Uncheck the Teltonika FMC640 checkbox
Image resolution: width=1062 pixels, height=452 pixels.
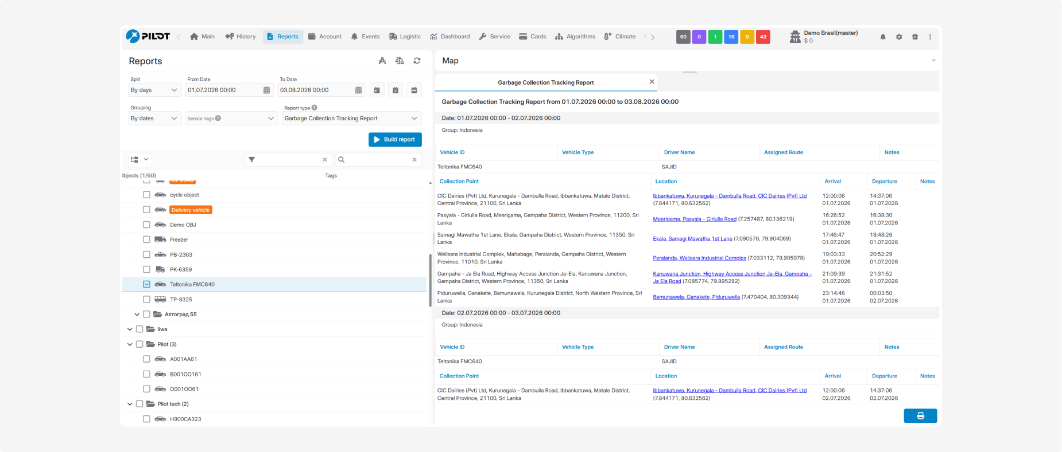click(146, 284)
